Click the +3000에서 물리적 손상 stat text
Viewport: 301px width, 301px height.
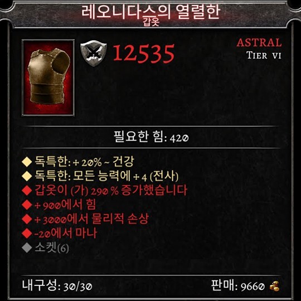(x=91, y=219)
